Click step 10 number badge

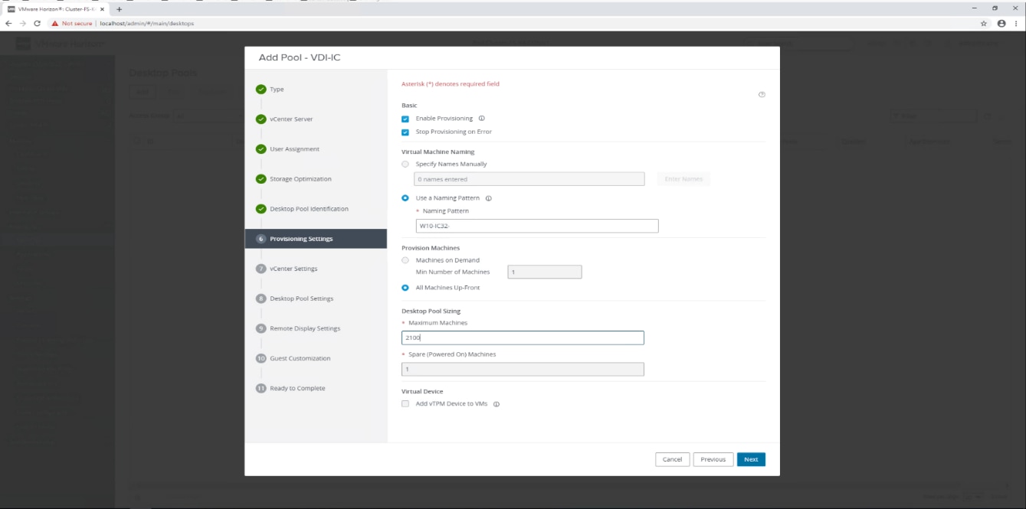261,358
